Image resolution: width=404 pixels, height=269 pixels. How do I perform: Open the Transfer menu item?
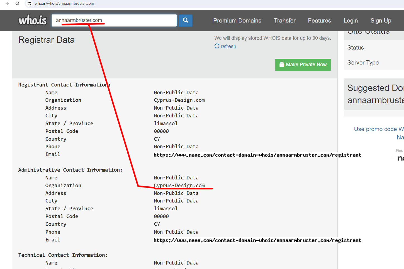click(x=284, y=21)
